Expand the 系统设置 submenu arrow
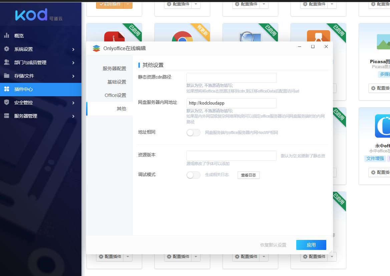This screenshot has height=276, width=390. click(73, 49)
